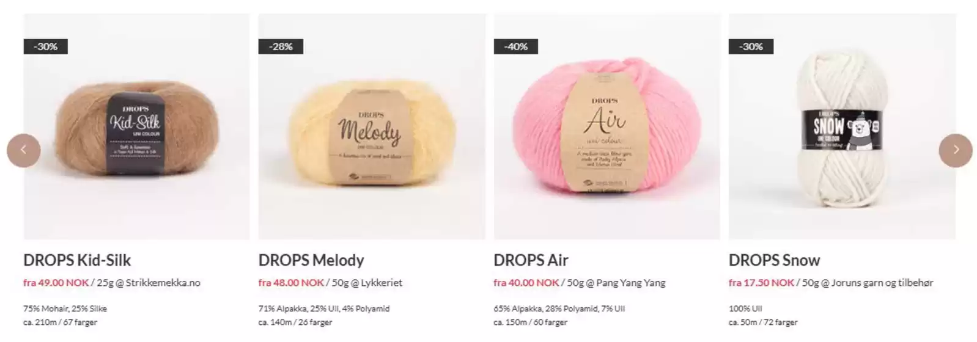
Task: Open the DROPS Kid-Silk product image
Action: tap(136, 127)
